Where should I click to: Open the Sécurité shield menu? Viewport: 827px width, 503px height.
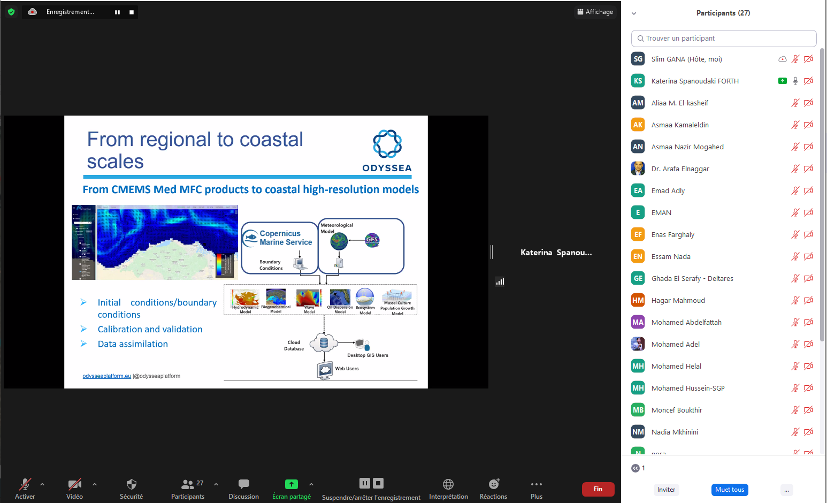(x=132, y=489)
